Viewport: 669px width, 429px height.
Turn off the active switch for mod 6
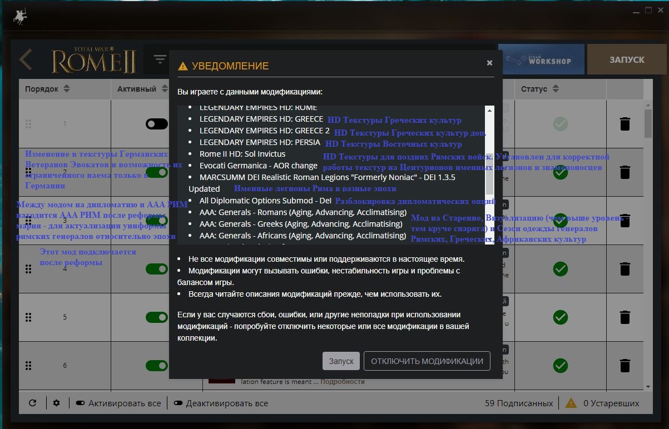click(x=157, y=366)
